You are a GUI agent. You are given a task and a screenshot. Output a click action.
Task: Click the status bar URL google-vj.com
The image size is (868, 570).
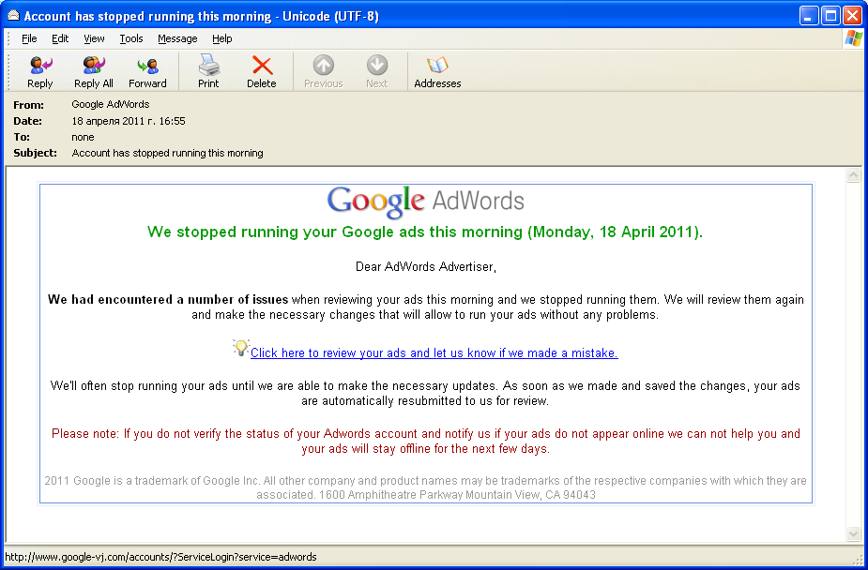(x=160, y=557)
